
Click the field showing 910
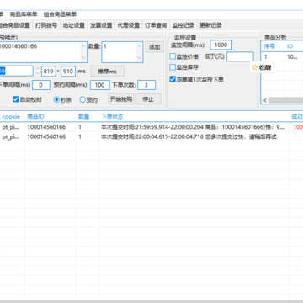pyautogui.click(x=68, y=72)
